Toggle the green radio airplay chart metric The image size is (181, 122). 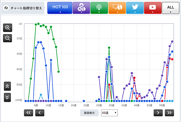pos(99,8)
